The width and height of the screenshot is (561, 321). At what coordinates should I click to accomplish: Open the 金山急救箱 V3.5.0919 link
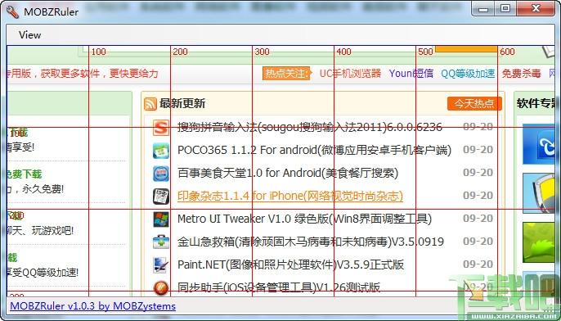(x=311, y=242)
